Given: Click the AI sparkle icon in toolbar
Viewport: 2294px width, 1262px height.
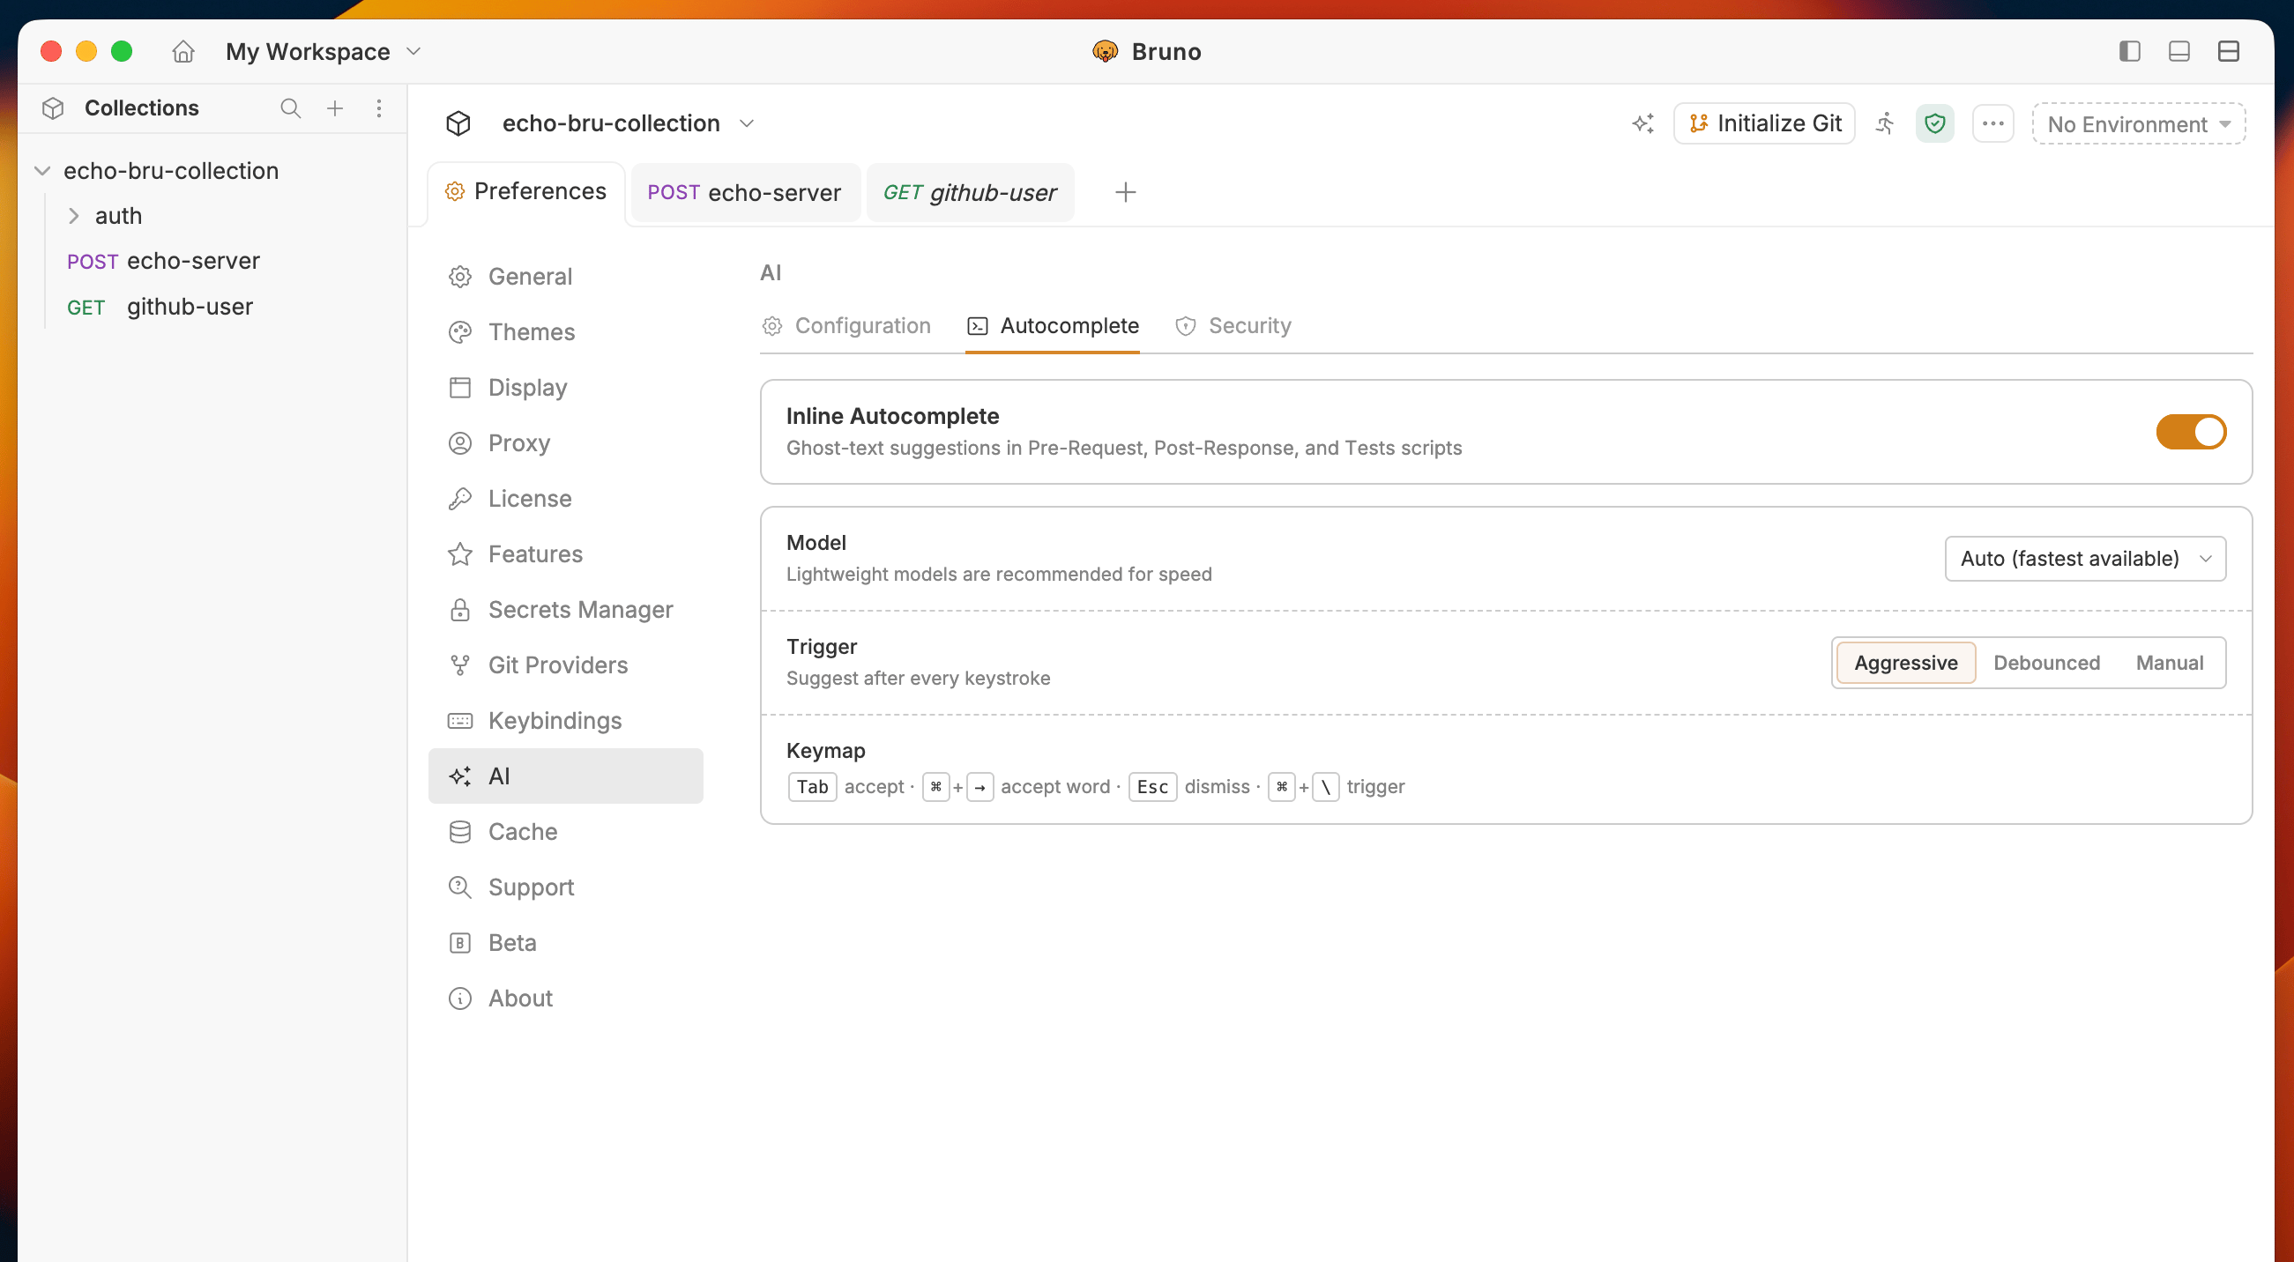Looking at the screenshot, I should (1643, 123).
